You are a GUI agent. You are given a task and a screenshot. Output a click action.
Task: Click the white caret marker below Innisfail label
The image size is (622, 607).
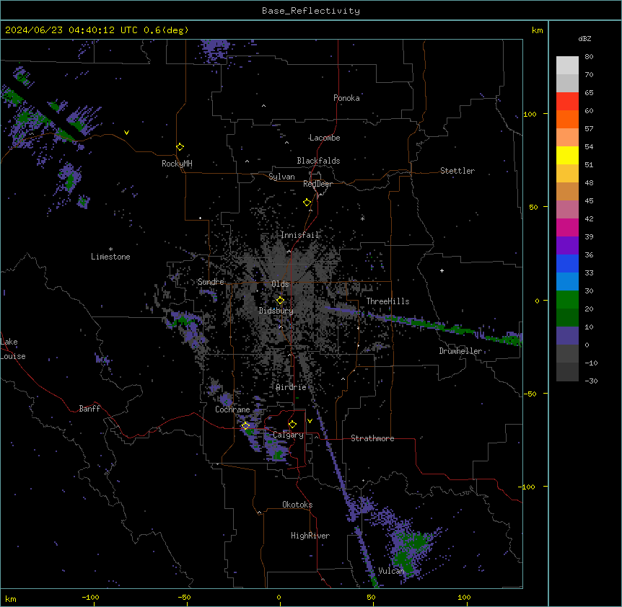tap(289, 251)
